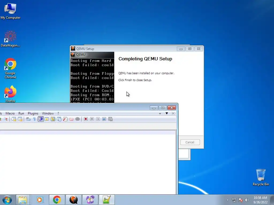
Task: Click the Show Desktop strip at taskbar end
Action: click(272, 200)
